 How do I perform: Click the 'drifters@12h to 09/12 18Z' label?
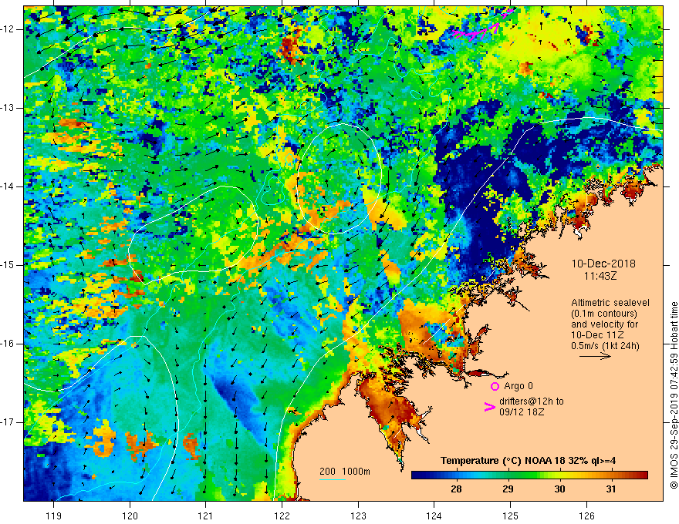tap(532, 406)
